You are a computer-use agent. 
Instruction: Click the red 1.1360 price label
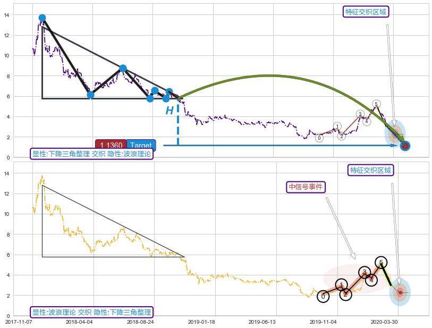[x=111, y=146]
